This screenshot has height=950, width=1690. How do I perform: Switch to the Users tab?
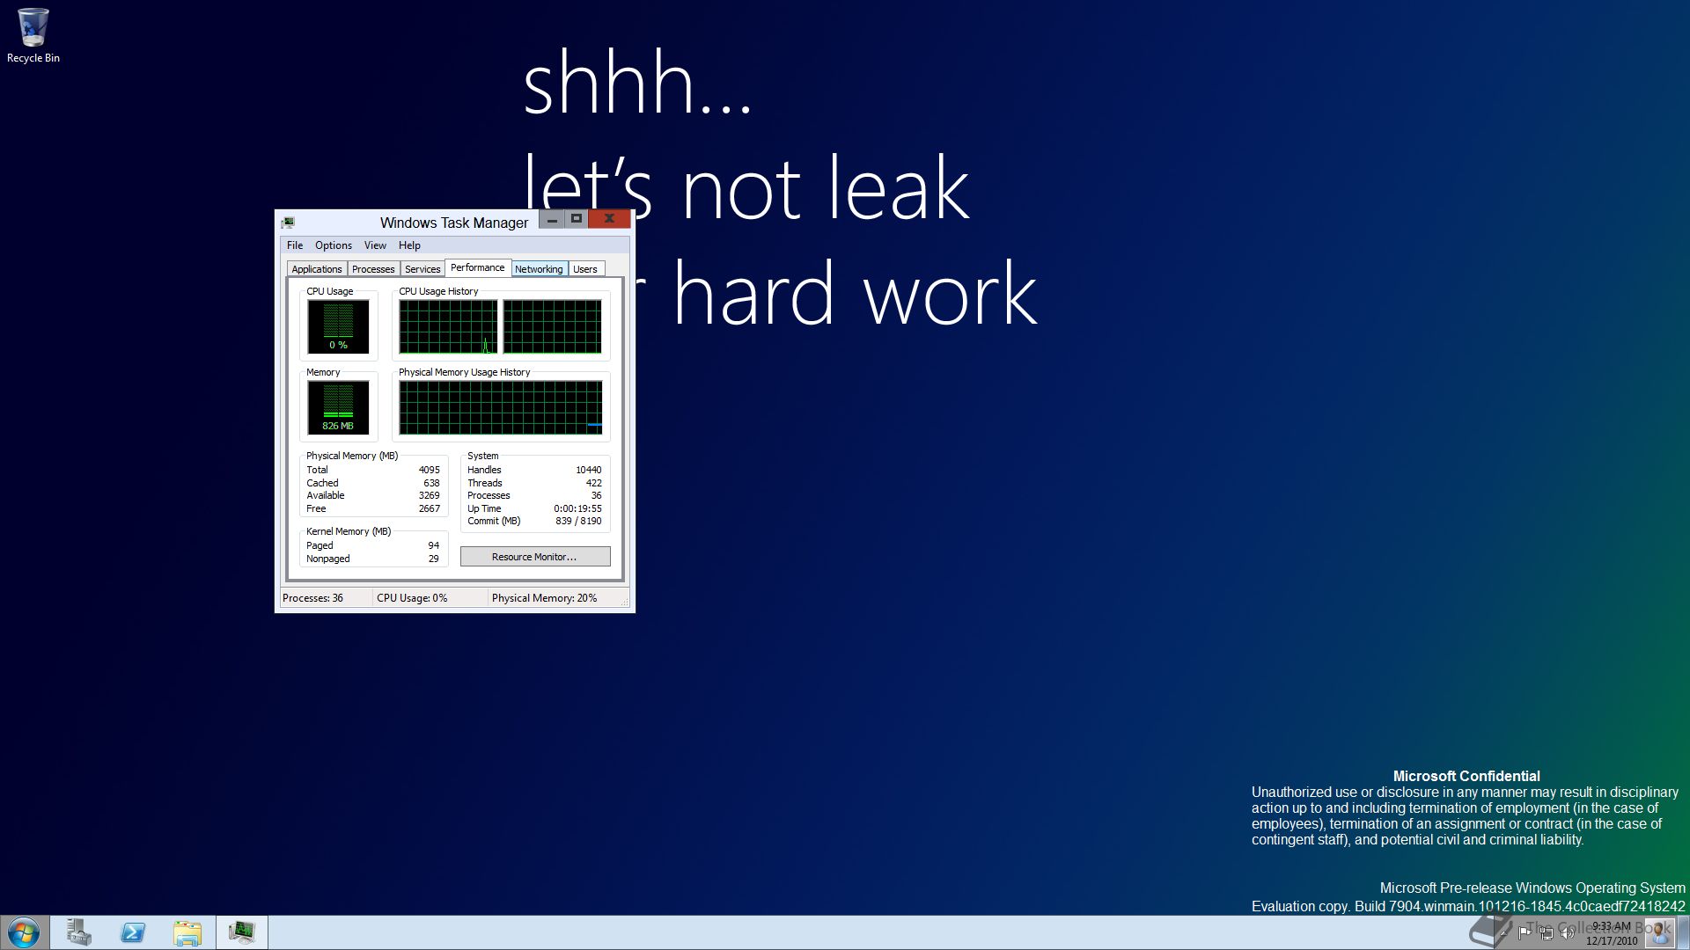click(x=585, y=269)
